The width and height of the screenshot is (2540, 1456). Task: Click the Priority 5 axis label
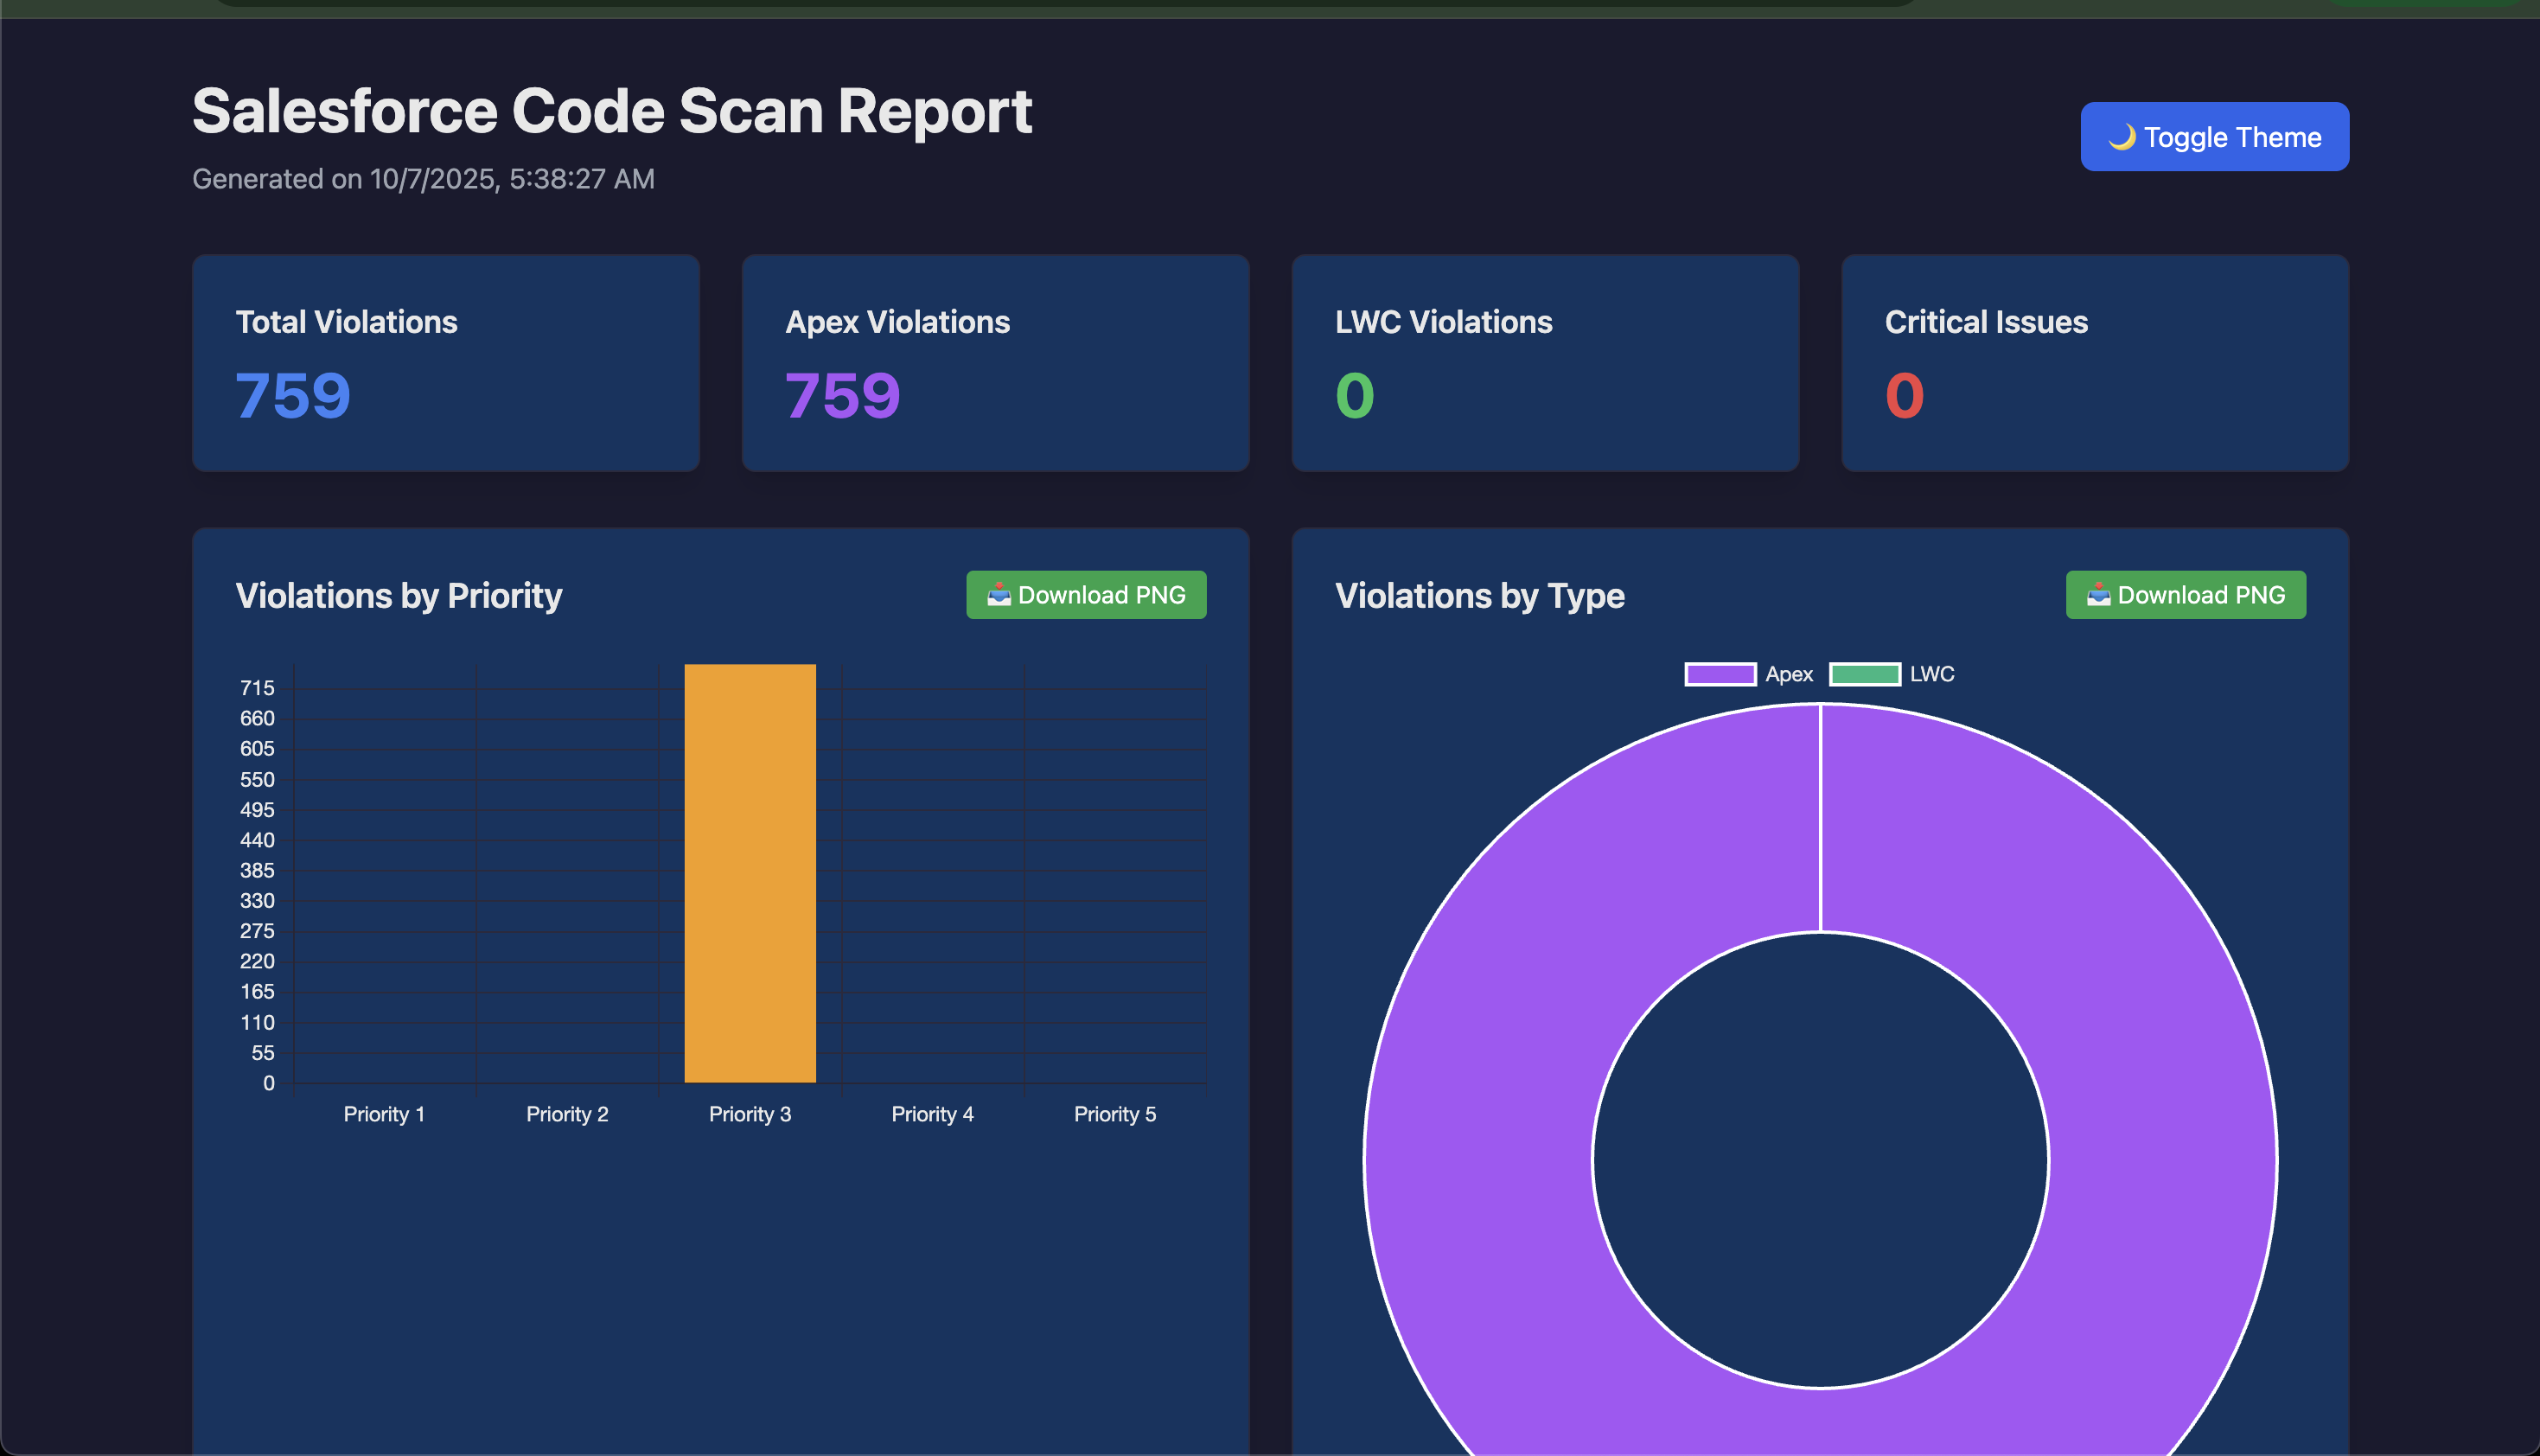1114,1114
